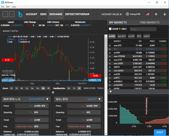The image size is (169, 136).
Task: Expand the SELL BTS panel dropdown arrow
Action: pyautogui.click(x=100, y=99)
